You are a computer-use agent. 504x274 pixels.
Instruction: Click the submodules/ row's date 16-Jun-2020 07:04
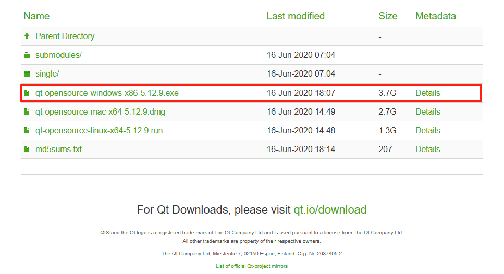click(301, 55)
